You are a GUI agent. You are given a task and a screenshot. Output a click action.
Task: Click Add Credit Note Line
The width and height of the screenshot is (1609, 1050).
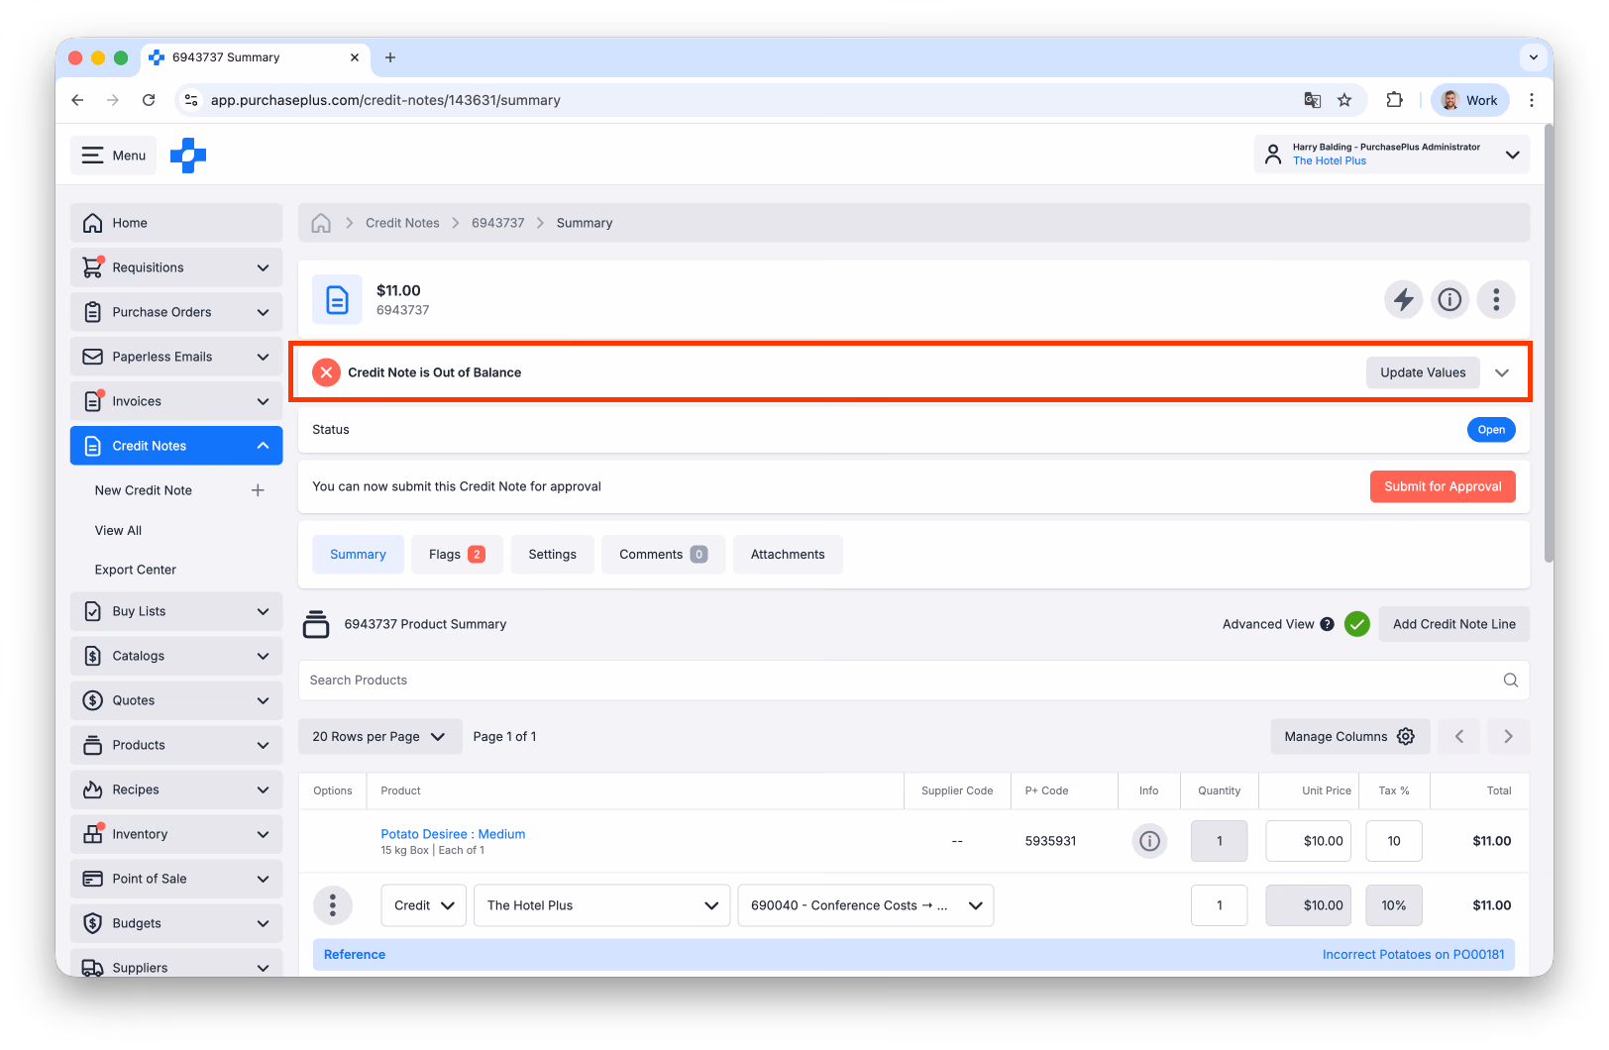1453,624
